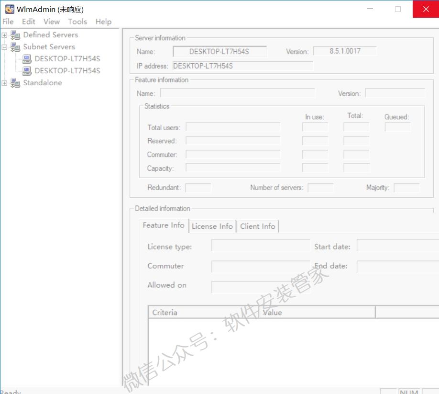439x394 pixels.
Task: Switch to the License Info tab
Action: (212, 226)
